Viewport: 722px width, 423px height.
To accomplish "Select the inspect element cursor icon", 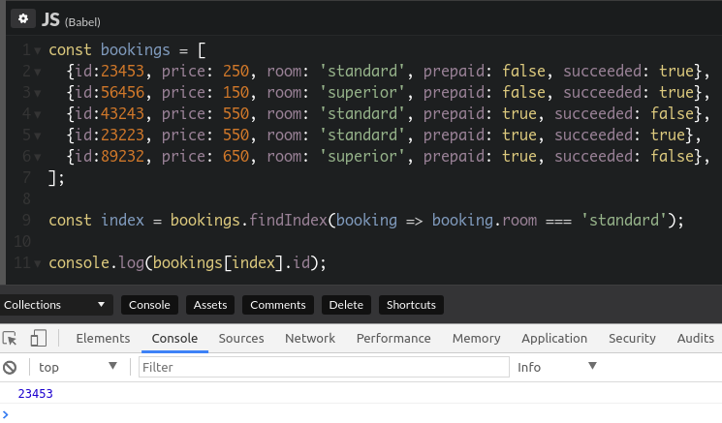I will (x=10, y=339).
